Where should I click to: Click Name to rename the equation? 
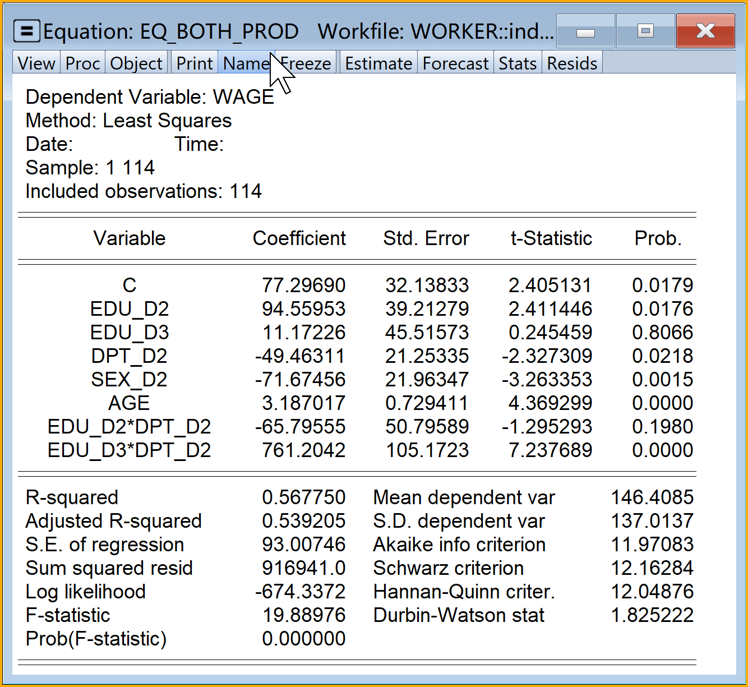coord(246,63)
